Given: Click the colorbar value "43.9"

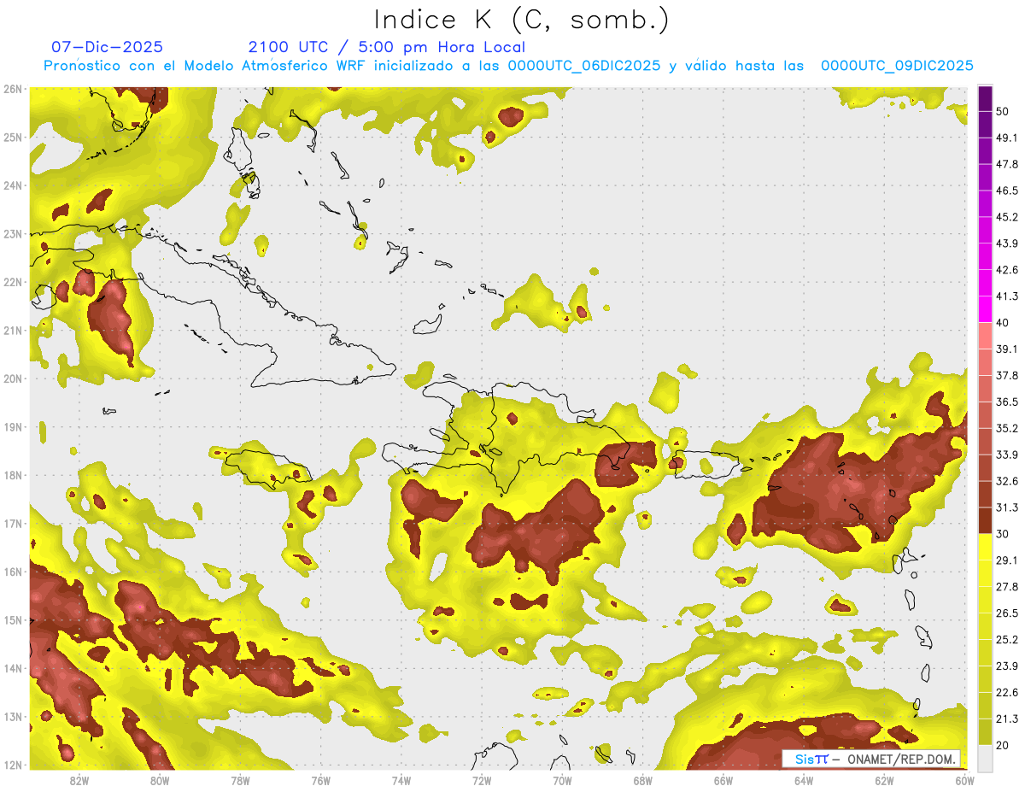Looking at the screenshot, I should pos(1007,243).
